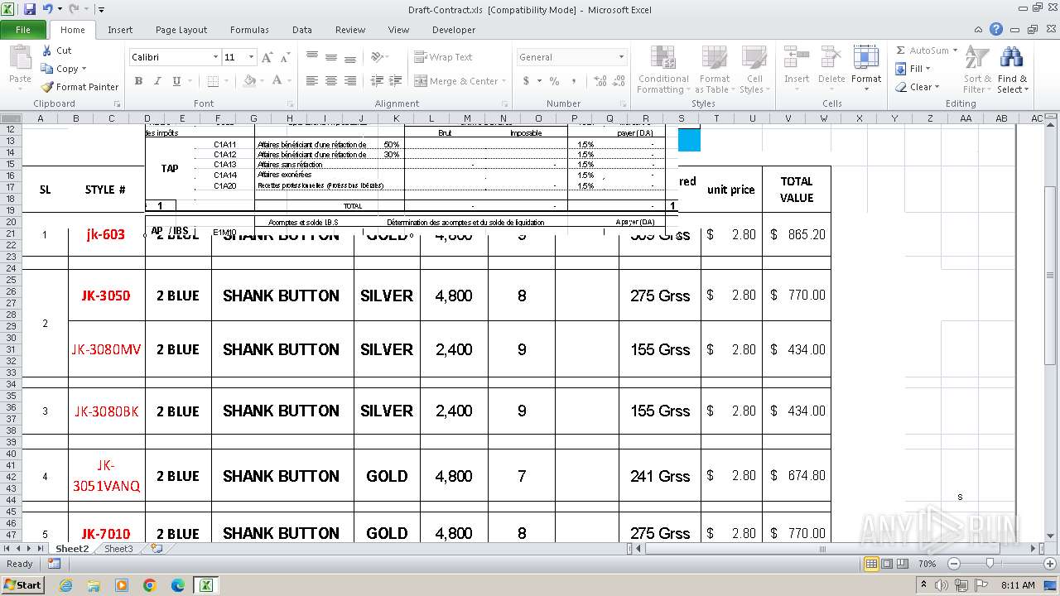
Task: Toggle left text alignment
Action: pos(312,81)
